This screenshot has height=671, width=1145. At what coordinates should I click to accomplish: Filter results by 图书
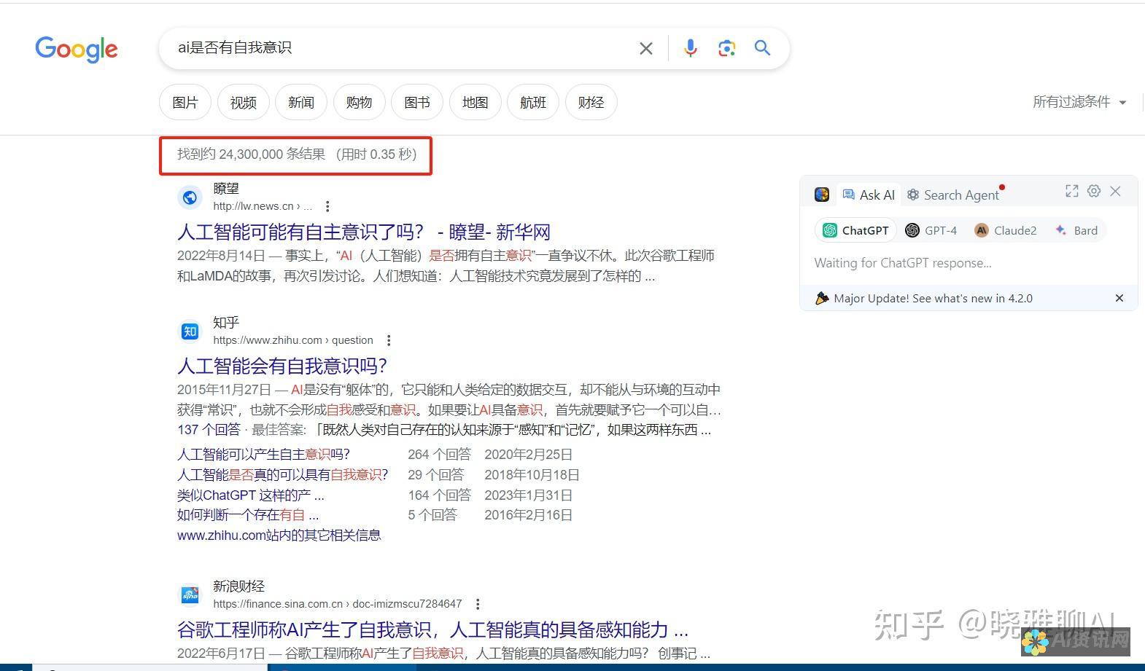(x=417, y=103)
